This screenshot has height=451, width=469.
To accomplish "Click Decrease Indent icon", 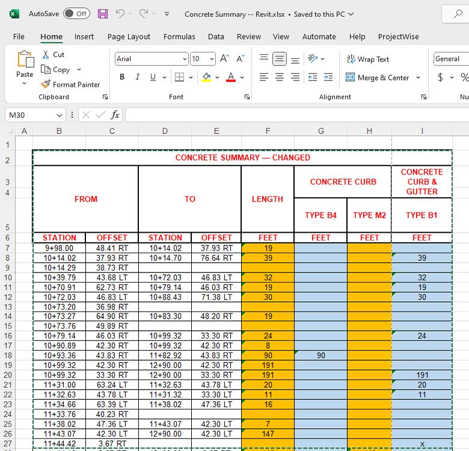I will point(313,77).
